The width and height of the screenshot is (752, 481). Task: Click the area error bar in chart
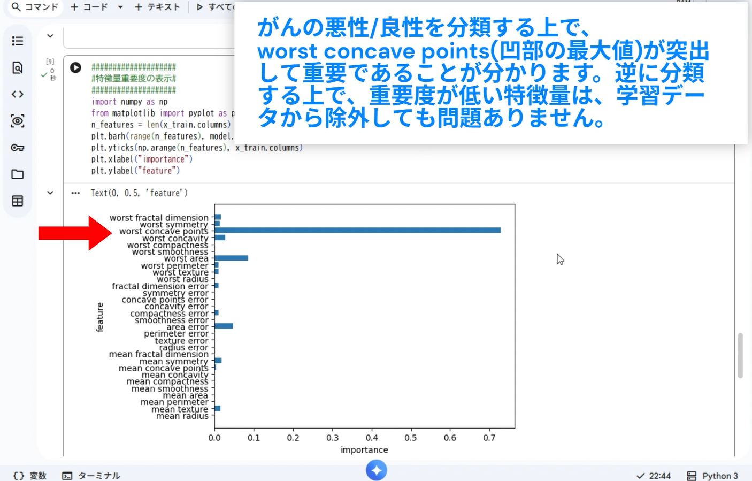point(224,326)
